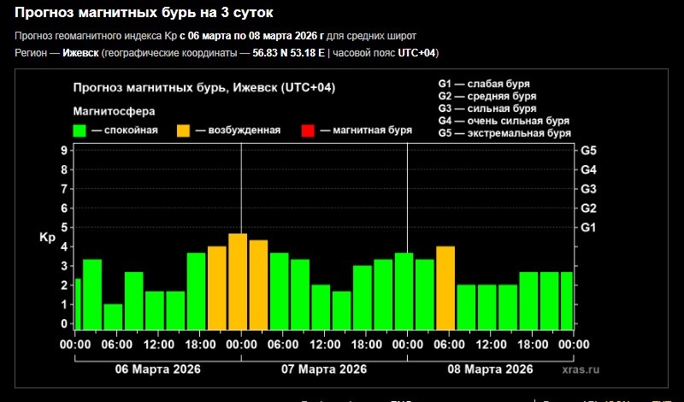The image size is (684, 402).
Task: Click the 'Магнитосфера' legend heading
Action: pyautogui.click(x=114, y=111)
